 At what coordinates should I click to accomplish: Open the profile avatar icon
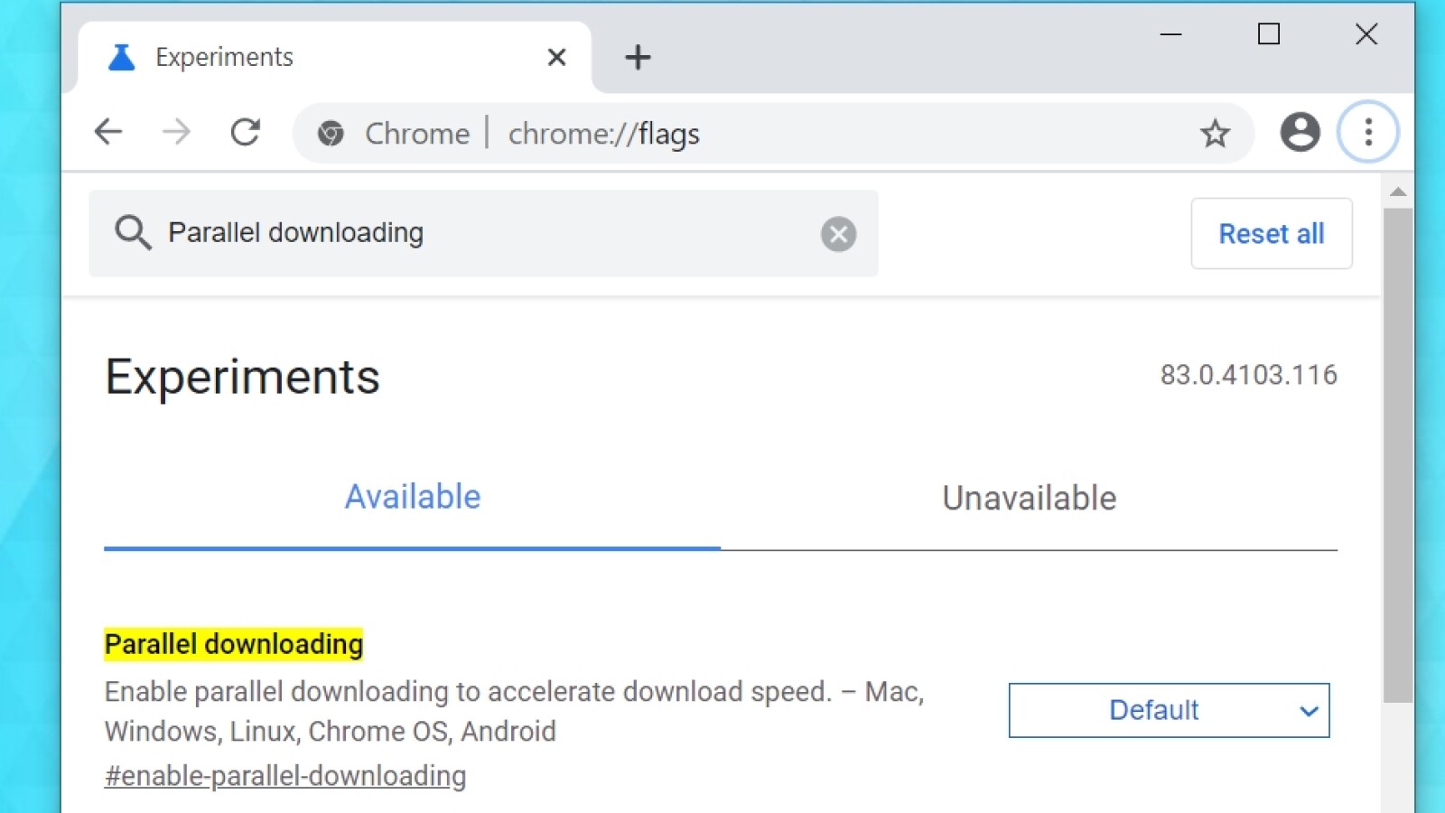[x=1299, y=133]
